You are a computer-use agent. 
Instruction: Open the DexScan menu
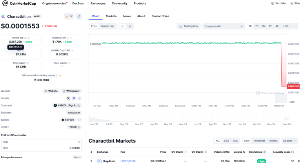pyautogui.click(x=78, y=4)
